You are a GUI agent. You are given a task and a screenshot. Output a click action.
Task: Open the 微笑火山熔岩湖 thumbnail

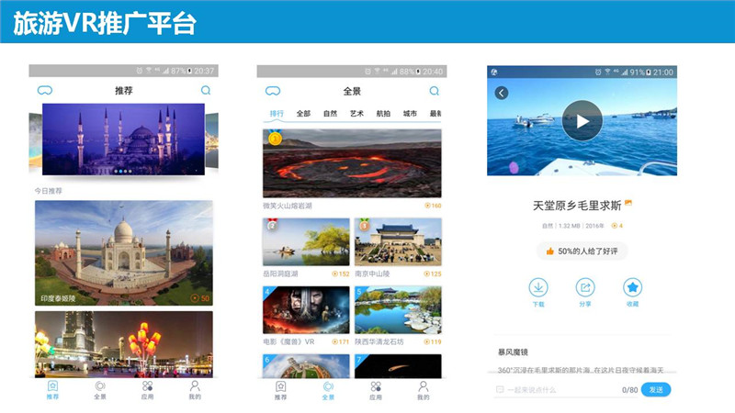tap(352, 164)
